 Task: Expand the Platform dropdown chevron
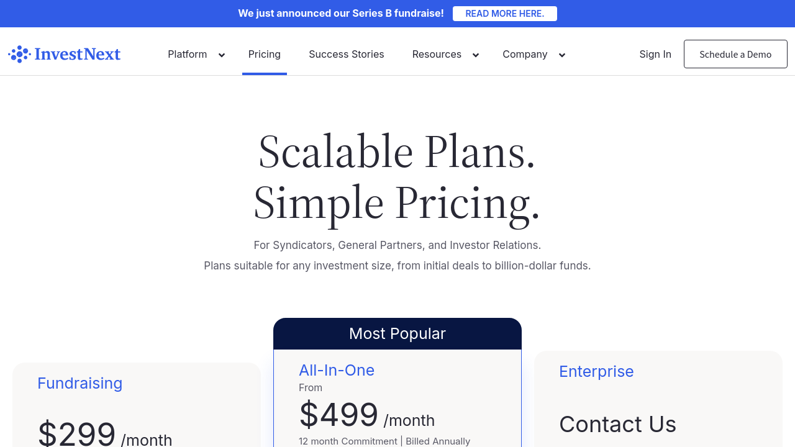[x=222, y=55]
